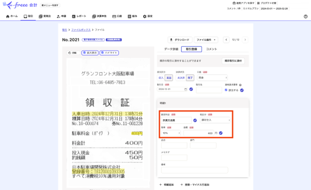Open the 取引 menu in the nav bar
The width and height of the screenshot is (311, 190).
28,16
